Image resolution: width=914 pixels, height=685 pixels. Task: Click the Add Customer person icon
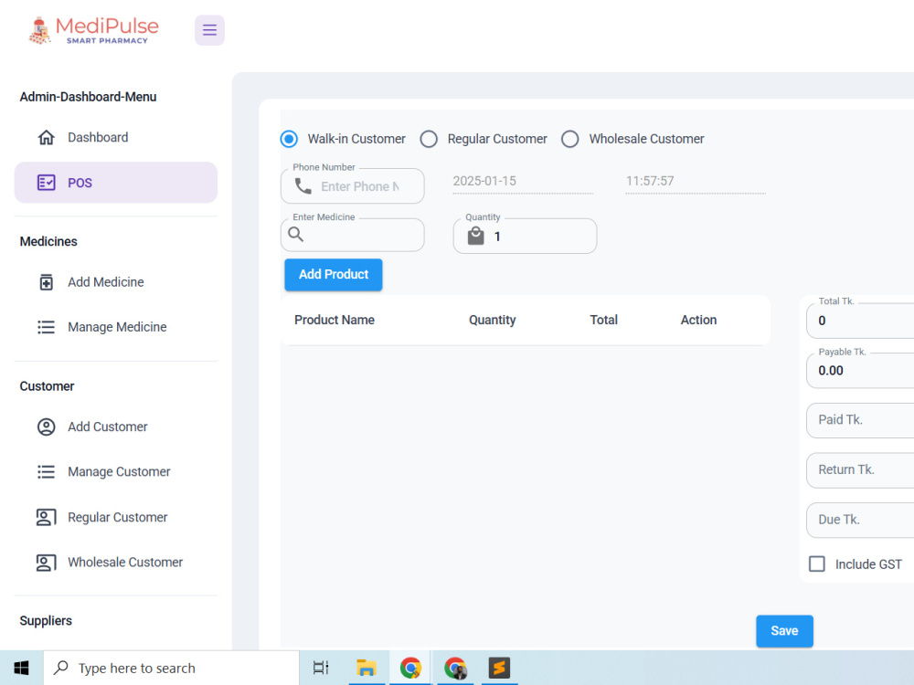46,427
